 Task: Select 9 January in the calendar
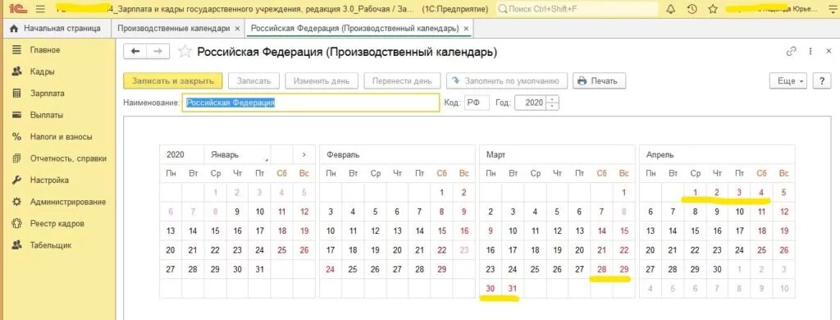[237, 212]
